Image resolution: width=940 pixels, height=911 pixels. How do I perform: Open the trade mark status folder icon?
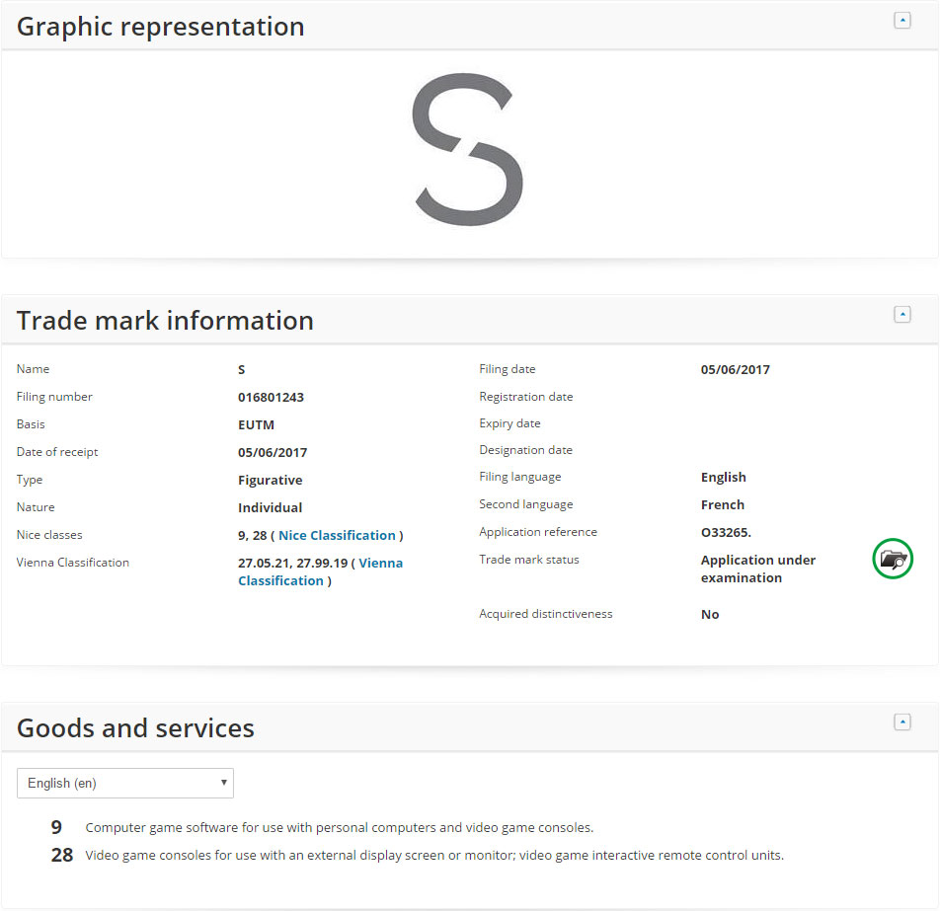click(893, 560)
